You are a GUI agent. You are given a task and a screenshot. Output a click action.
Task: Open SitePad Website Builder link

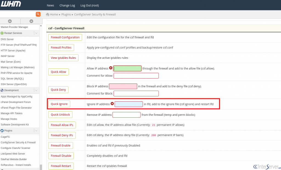[x=14, y=159]
